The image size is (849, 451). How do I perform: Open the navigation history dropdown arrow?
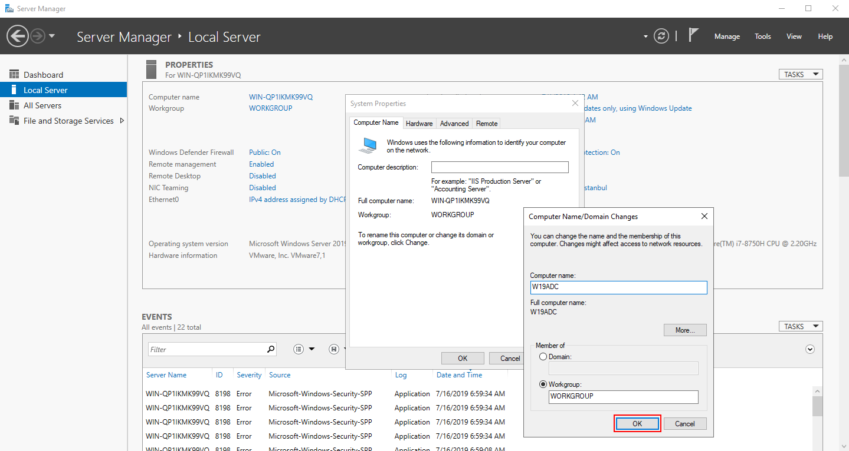point(52,36)
